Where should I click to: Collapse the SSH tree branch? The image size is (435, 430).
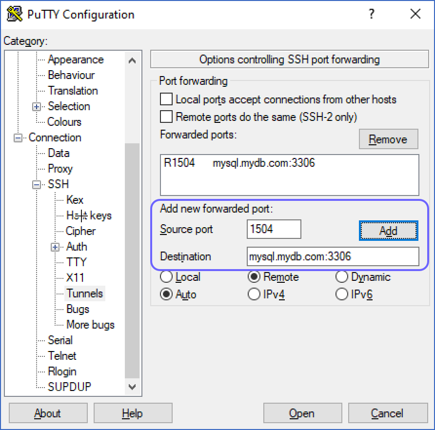point(37,184)
